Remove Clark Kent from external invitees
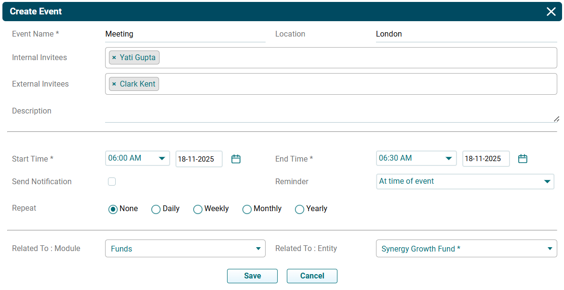The width and height of the screenshot is (564, 290). click(x=114, y=84)
